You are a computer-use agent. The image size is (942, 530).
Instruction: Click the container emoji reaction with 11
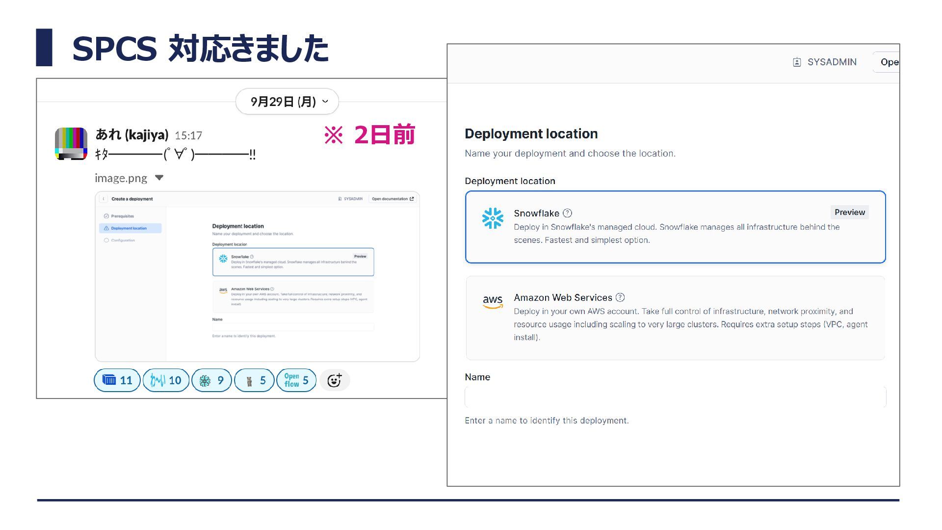pyautogui.click(x=117, y=380)
